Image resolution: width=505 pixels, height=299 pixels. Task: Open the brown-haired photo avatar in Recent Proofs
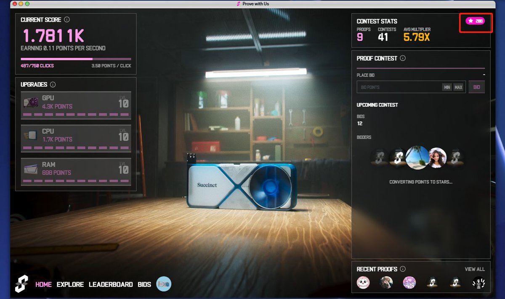(386, 282)
